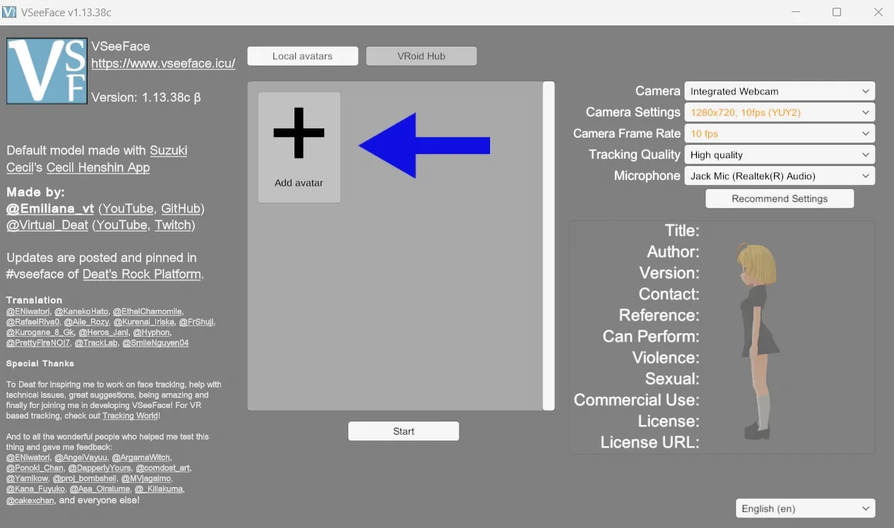Open translator @Kurenai_Iriska's link
Image resolution: width=894 pixels, height=528 pixels.
pos(144,322)
